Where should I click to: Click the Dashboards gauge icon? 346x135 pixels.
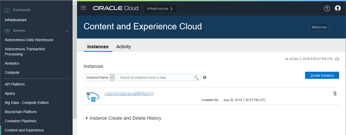point(7,10)
